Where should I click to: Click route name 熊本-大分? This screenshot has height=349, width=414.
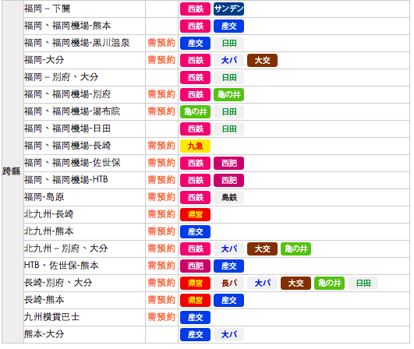[44, 334]
